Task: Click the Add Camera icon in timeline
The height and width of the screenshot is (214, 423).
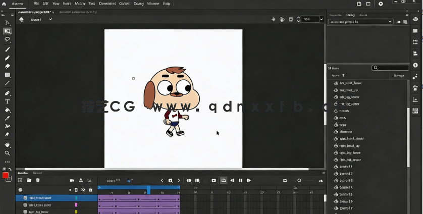Action: pyautogui.click(x=72, y=180)
